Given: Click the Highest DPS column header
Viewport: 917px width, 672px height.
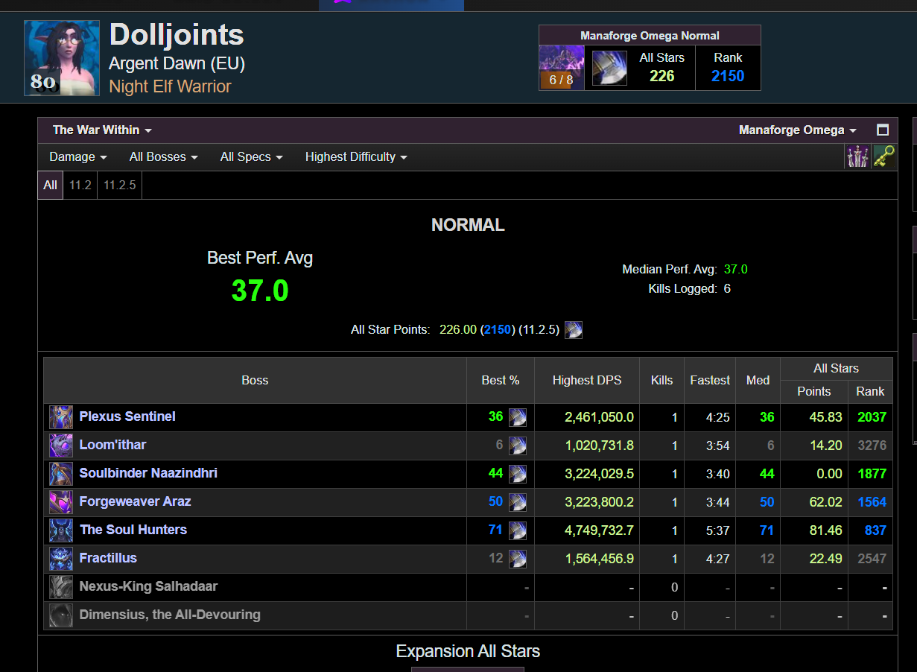Looking at the screenshot, I should 587,381.
